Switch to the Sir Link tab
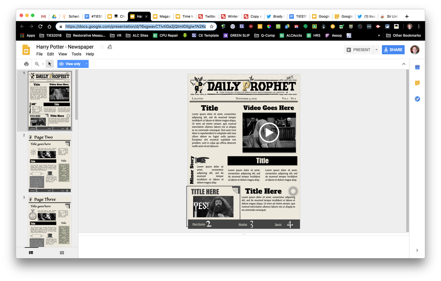 (390, 17)
